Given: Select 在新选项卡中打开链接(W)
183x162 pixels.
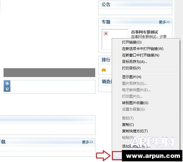Looking at the screenshot, I should point(143,49).
